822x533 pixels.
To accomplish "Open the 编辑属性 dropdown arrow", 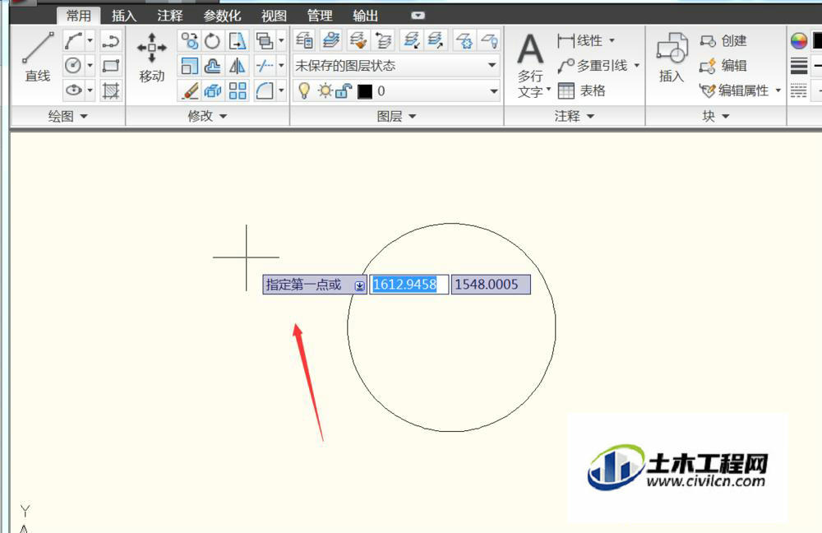I will coord(778,90).
